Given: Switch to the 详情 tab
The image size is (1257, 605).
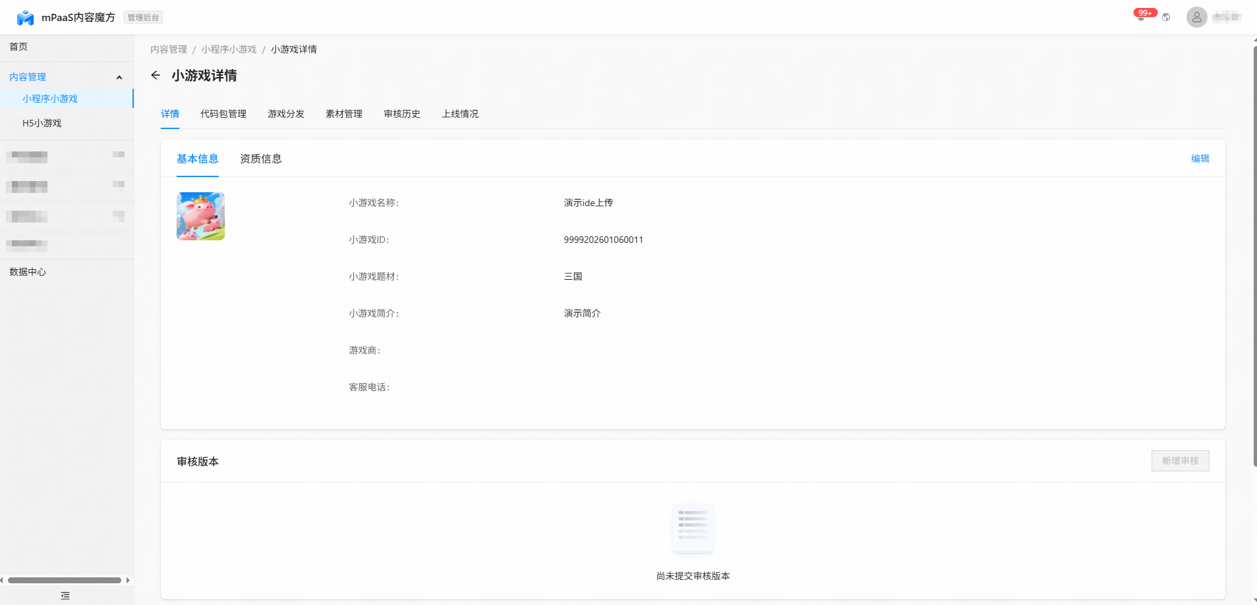Looking at the screenshot, I should click(170, 114).
